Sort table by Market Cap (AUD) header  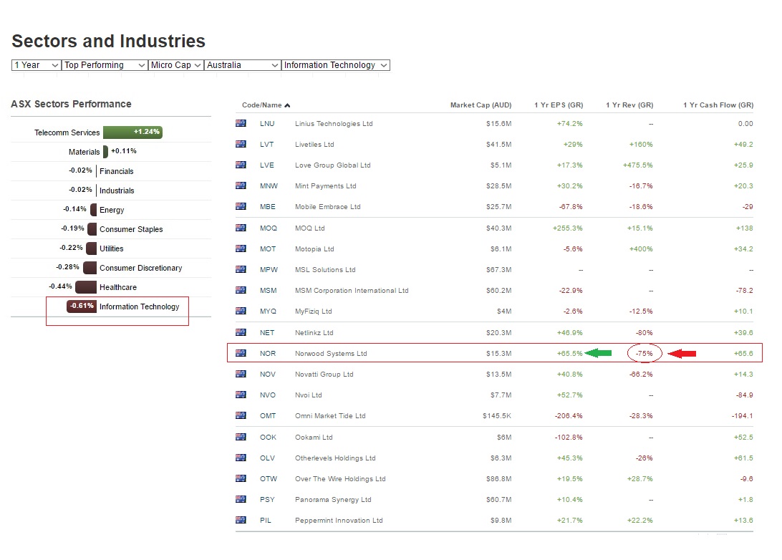coord(481,105)
